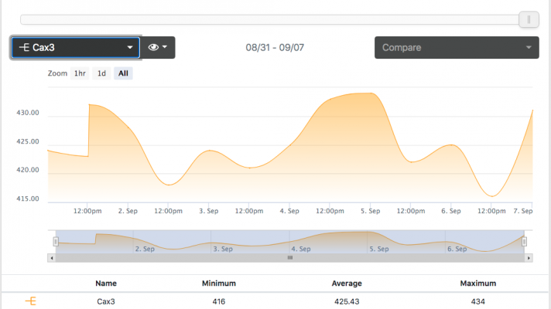Click the 3. Sep label in navigator

(x=223, y=249)
